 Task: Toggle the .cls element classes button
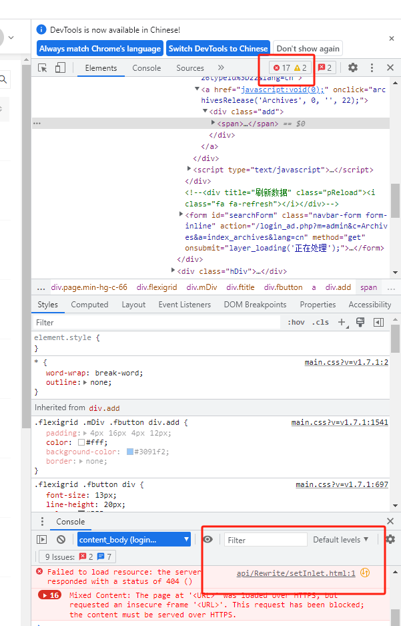coord(320,322)
